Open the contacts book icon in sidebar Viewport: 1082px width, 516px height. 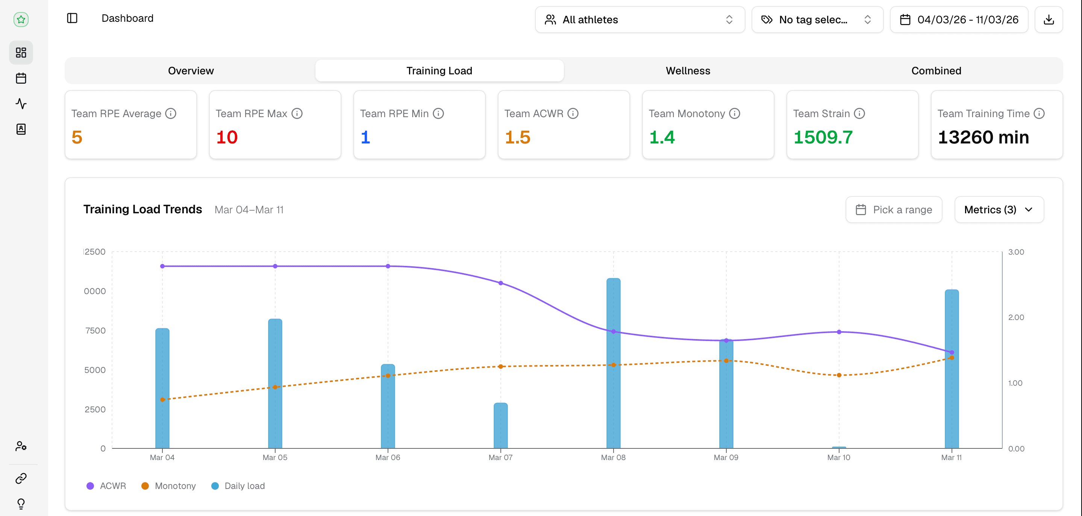click(x=21, y=129)
